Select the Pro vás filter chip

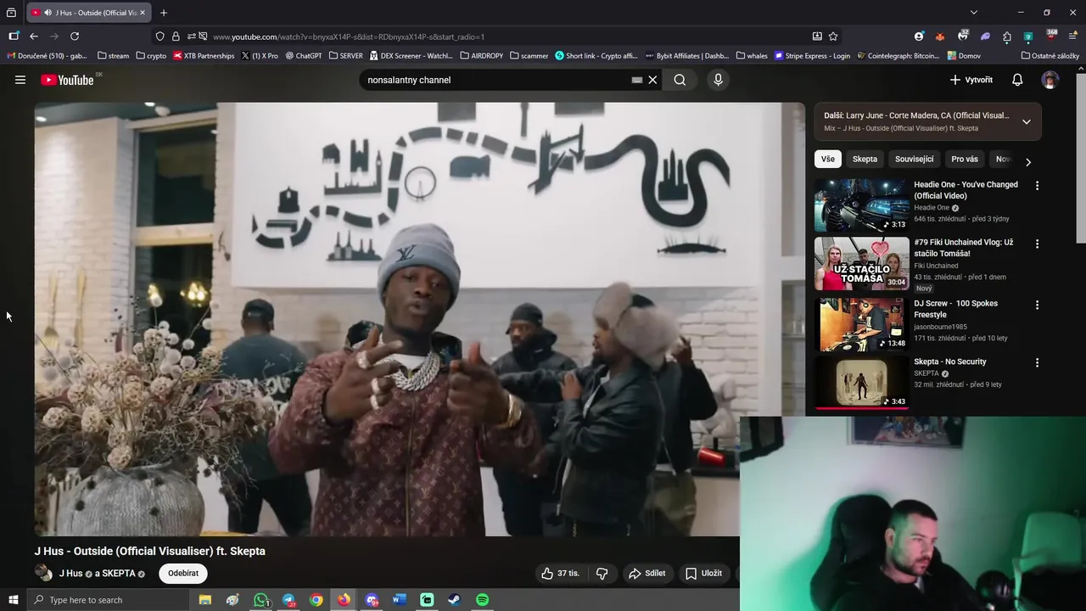click(965, 159)
